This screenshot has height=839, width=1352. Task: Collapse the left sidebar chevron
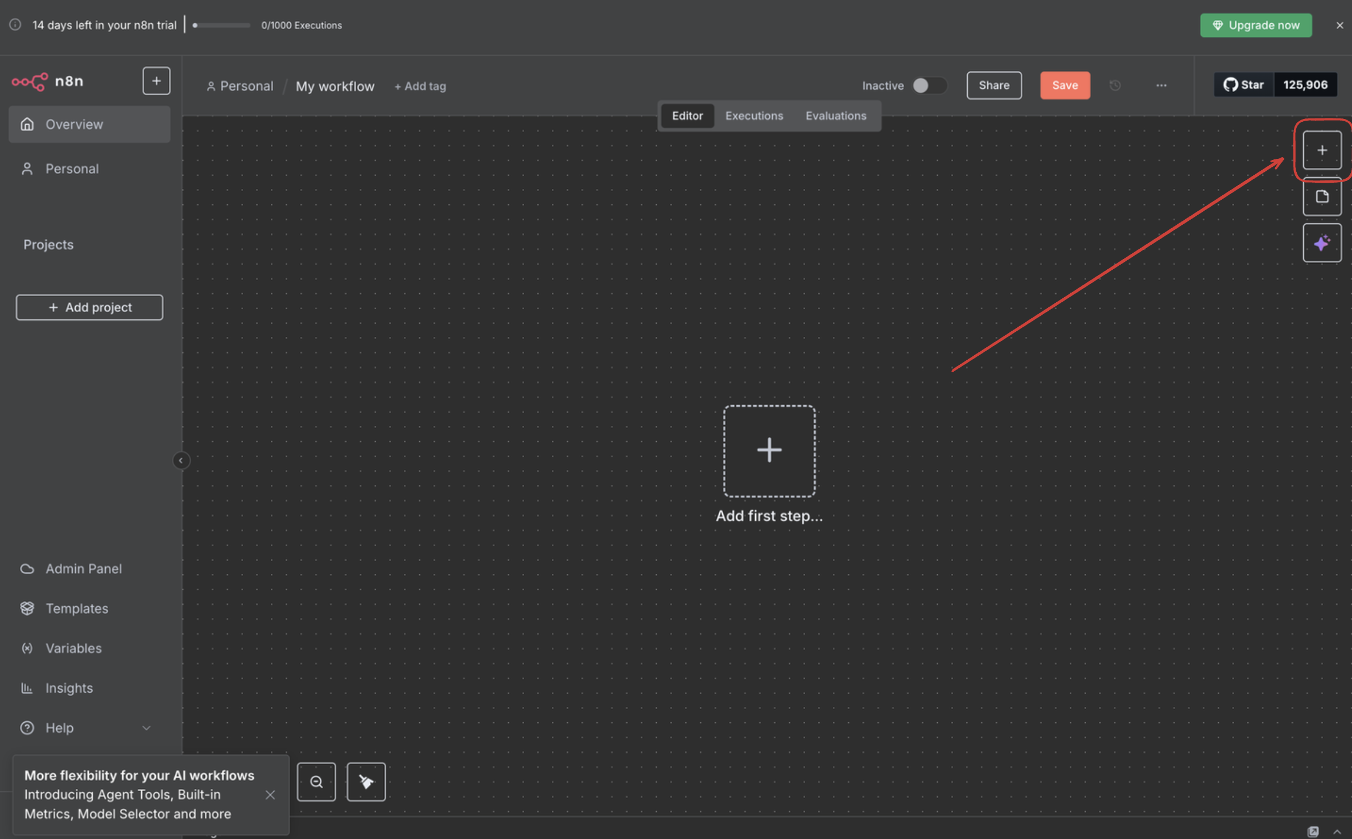click(x=181, y=460)
